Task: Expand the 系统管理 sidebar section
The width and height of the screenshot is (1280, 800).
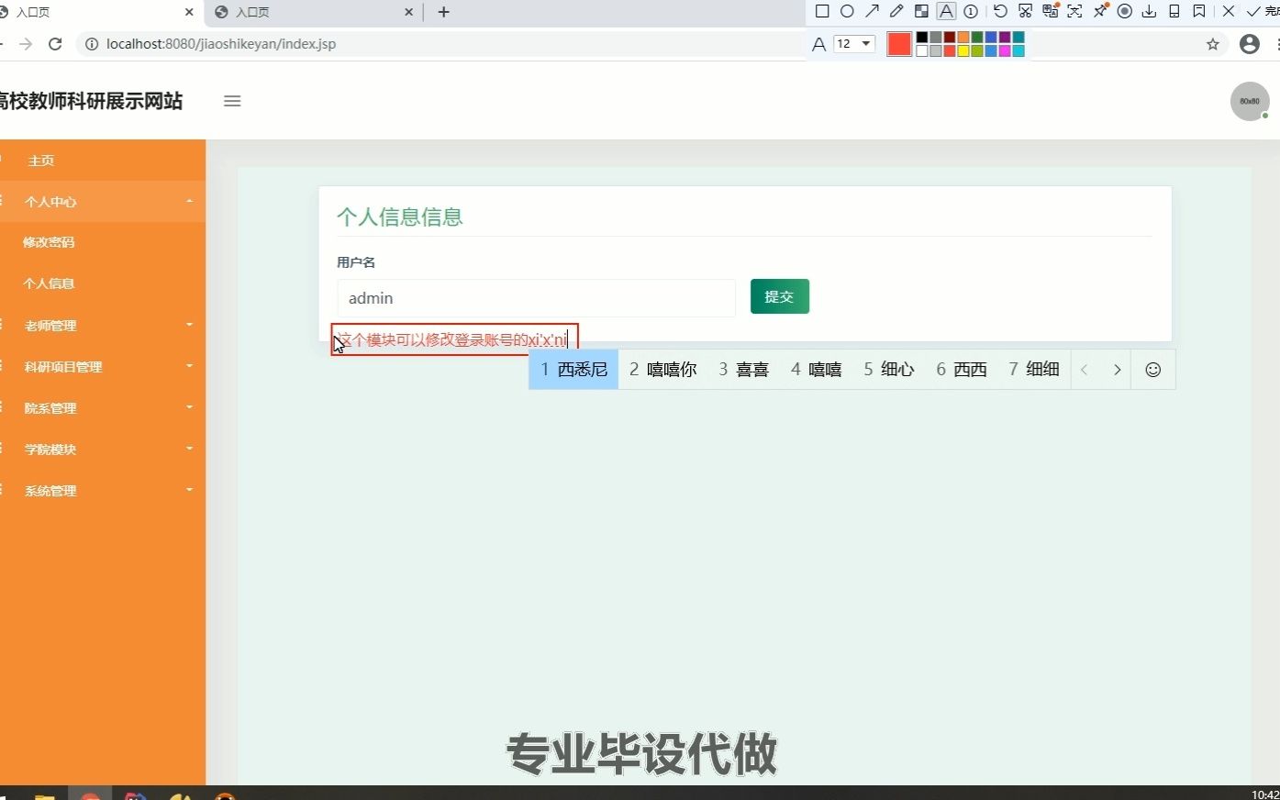Action: (103, 491)
